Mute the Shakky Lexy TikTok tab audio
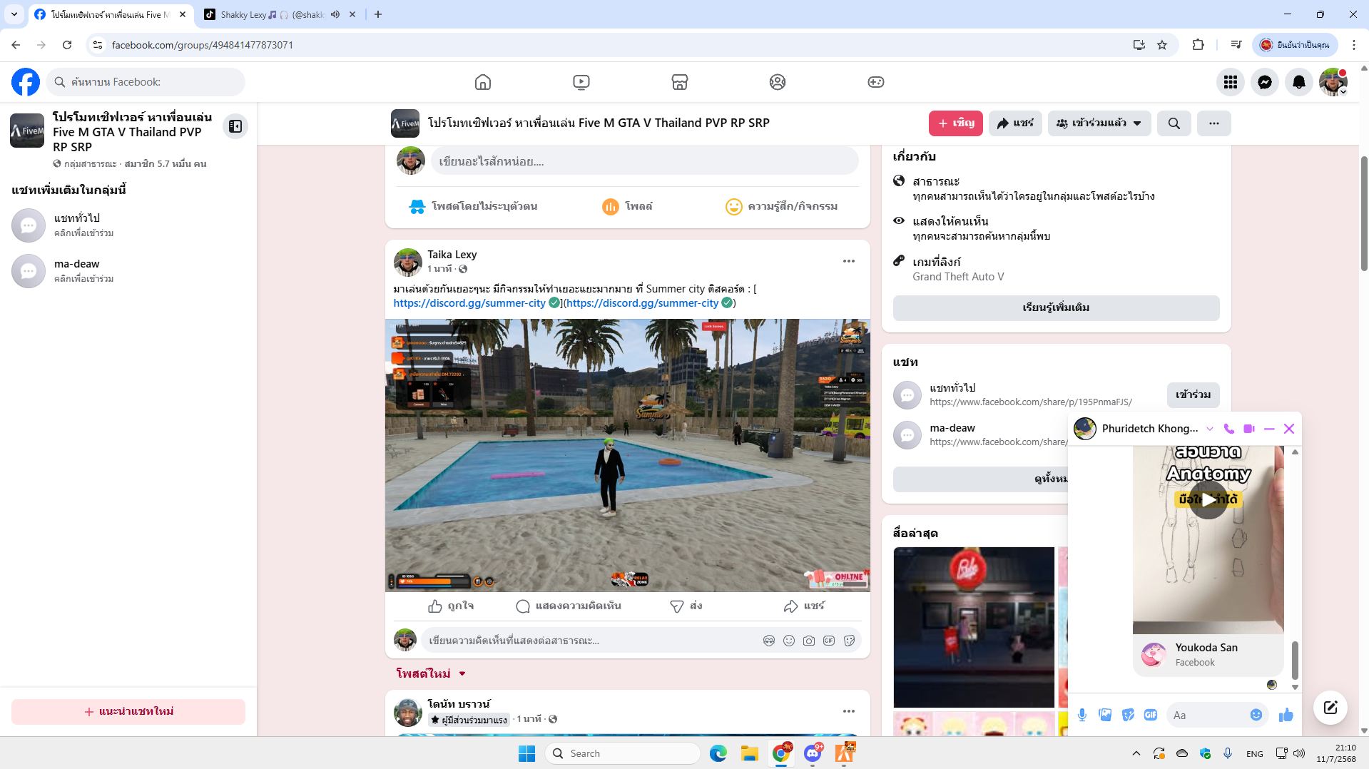 click(335, 14)
